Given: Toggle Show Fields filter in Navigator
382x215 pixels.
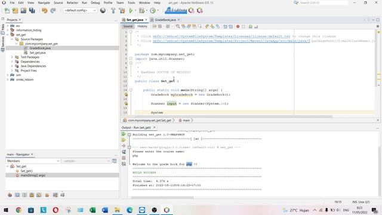Looking at the screenshot, I should 17,195.
